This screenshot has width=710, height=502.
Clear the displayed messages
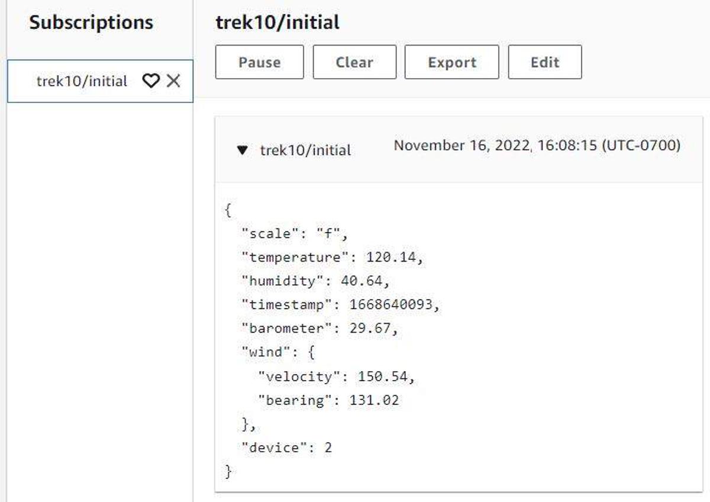click(x=354, y=62)
